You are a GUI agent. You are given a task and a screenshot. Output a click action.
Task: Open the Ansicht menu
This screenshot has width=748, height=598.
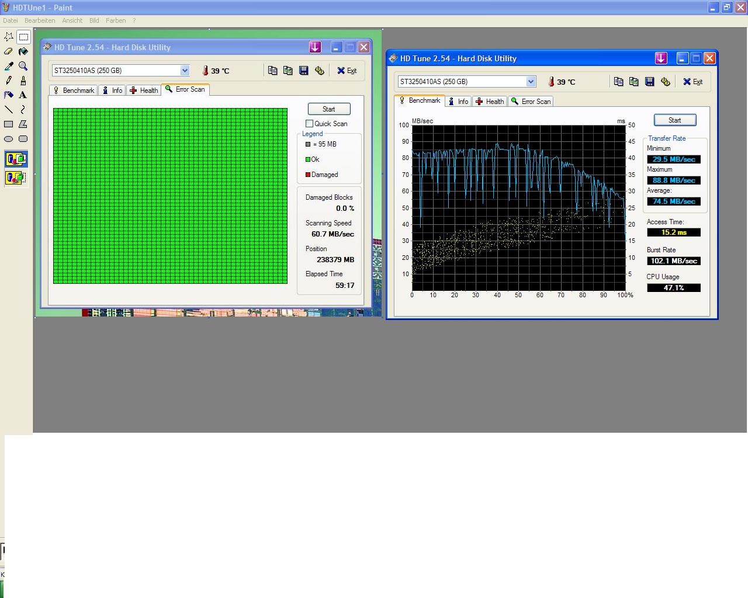[72, 20]
